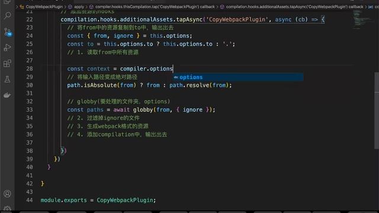Click line number 22 in gutter
379x213 pixels.
pos(30,20)
